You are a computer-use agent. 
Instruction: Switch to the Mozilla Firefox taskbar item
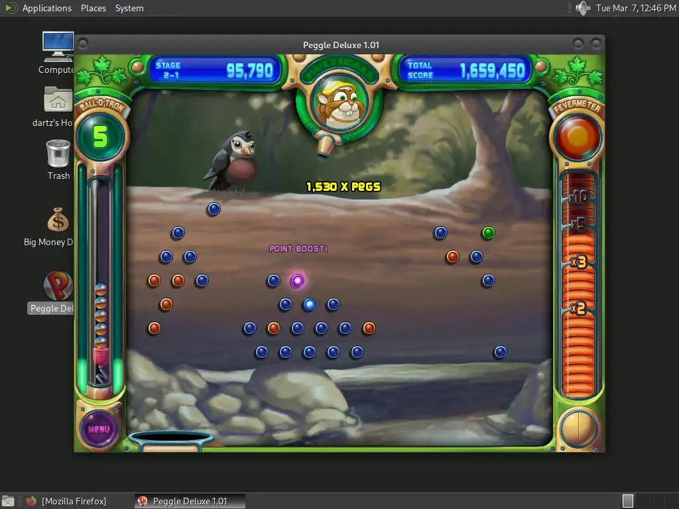click(x=66, y=501)
